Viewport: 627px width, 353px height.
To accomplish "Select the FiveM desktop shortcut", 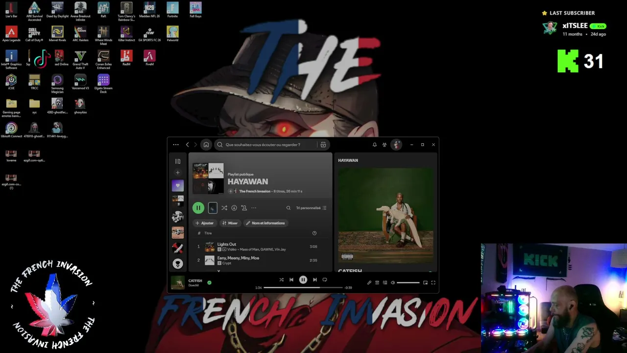I will coord(149,58).
